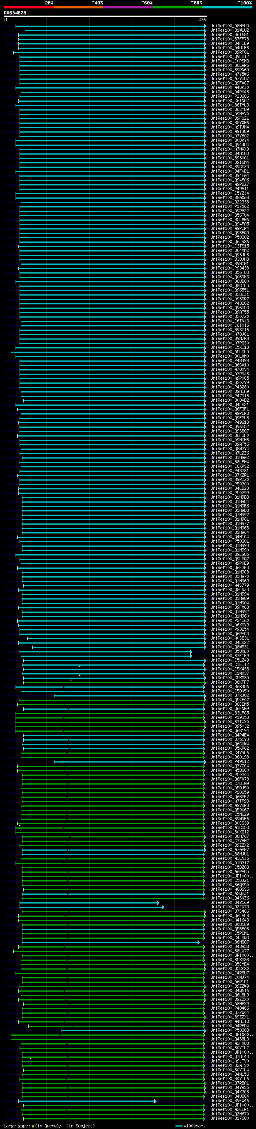256x1129 pixels.
Task: Select hit label UniRef100_Q4H1G3
Action: click(230, 153)
